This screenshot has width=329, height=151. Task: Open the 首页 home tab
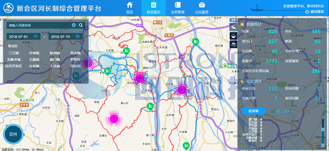(130, 8)
